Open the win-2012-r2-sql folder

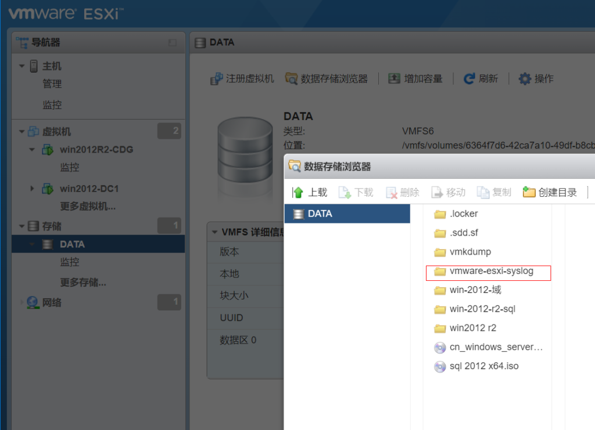475,309
